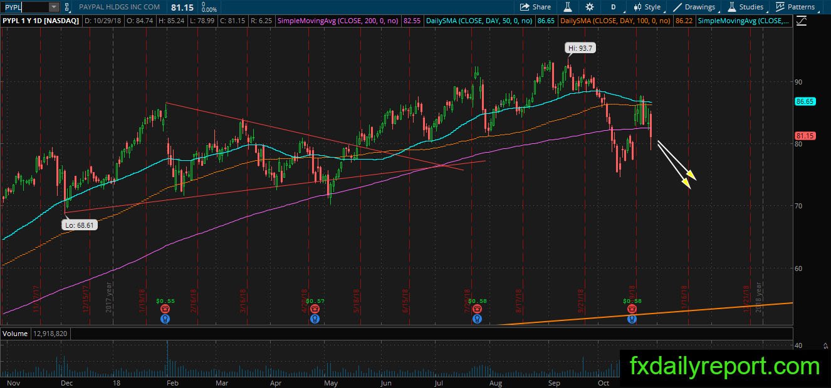Click the April conference call lightbulb icon
831x388 pixels.
click(315, 319)
